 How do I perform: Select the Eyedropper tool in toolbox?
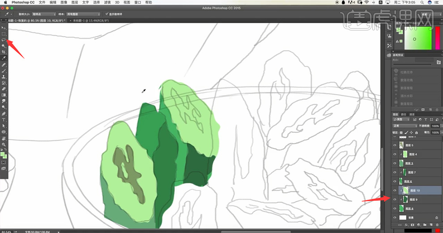[x=4, y=58]
